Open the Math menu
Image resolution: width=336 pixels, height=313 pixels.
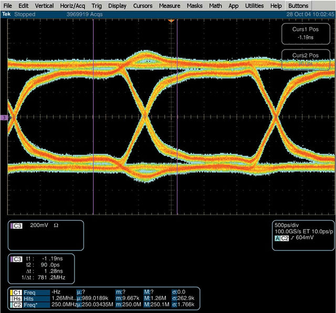click(x=215, y=6)
